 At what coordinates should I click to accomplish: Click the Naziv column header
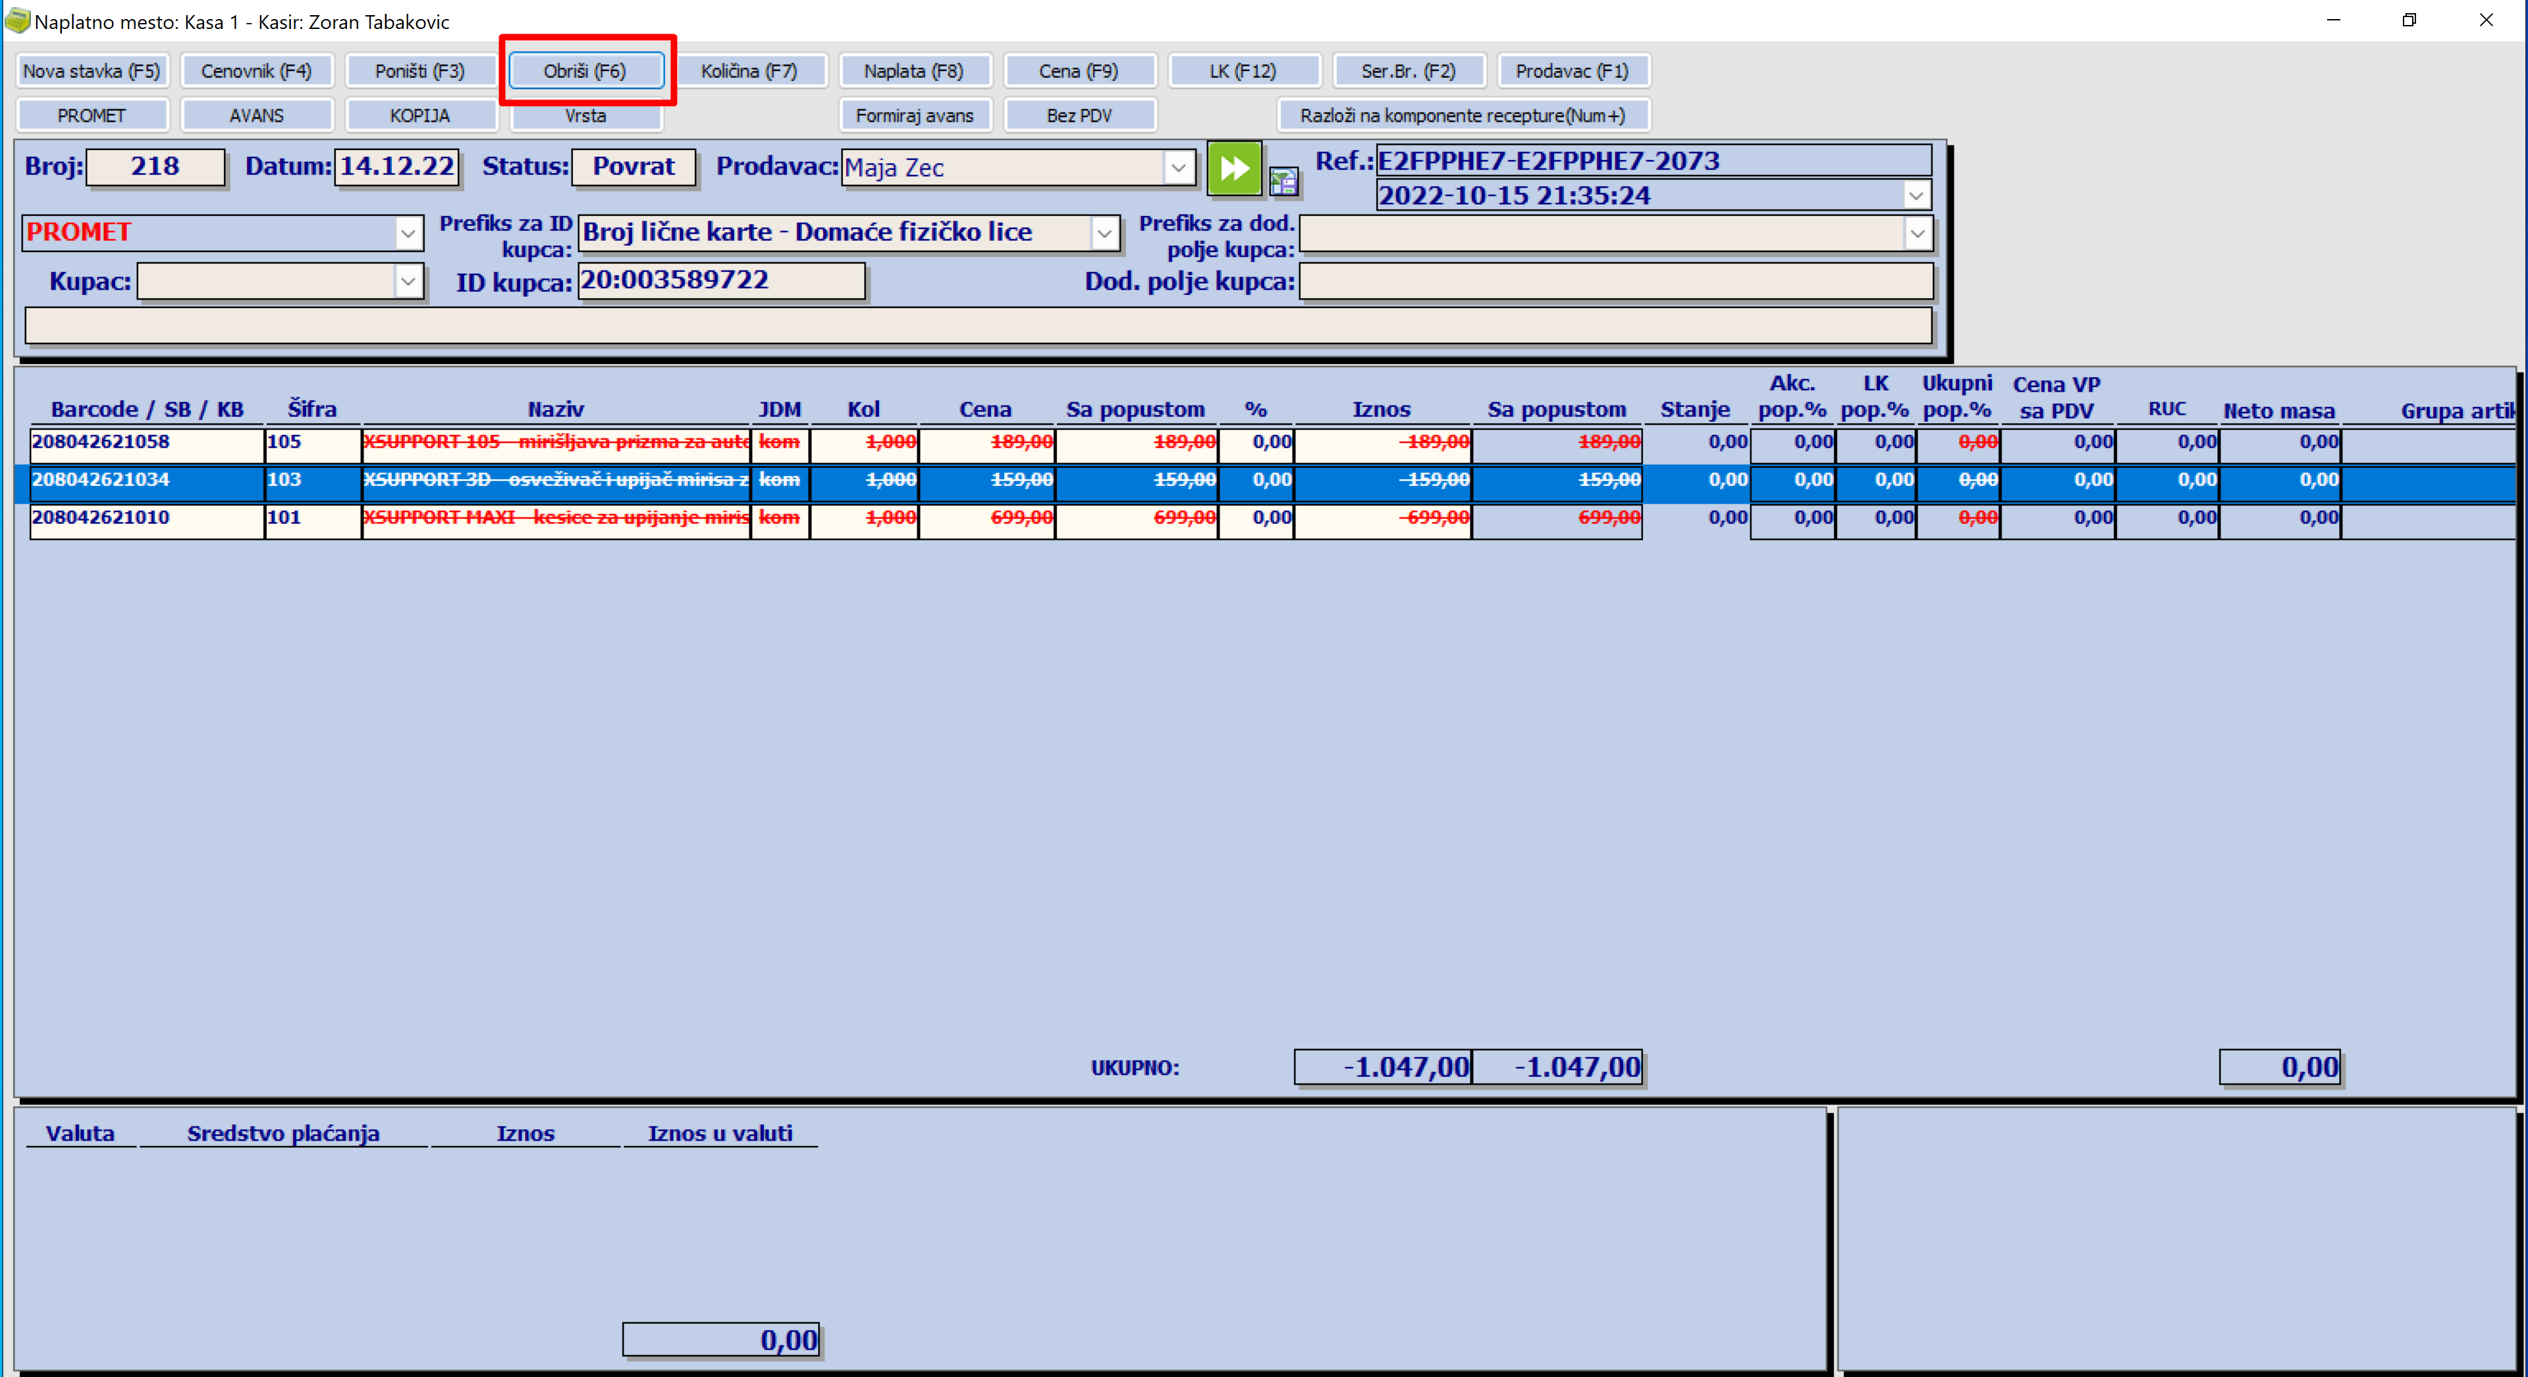point(556,409)
